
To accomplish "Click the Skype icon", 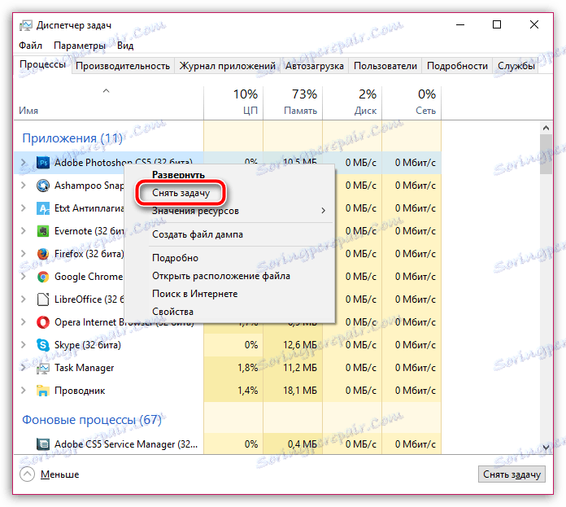I will [x=43, y=345].
